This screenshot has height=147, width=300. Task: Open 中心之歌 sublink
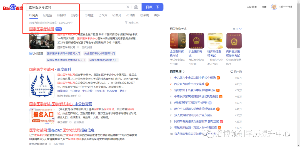click(x=87, y=91)
